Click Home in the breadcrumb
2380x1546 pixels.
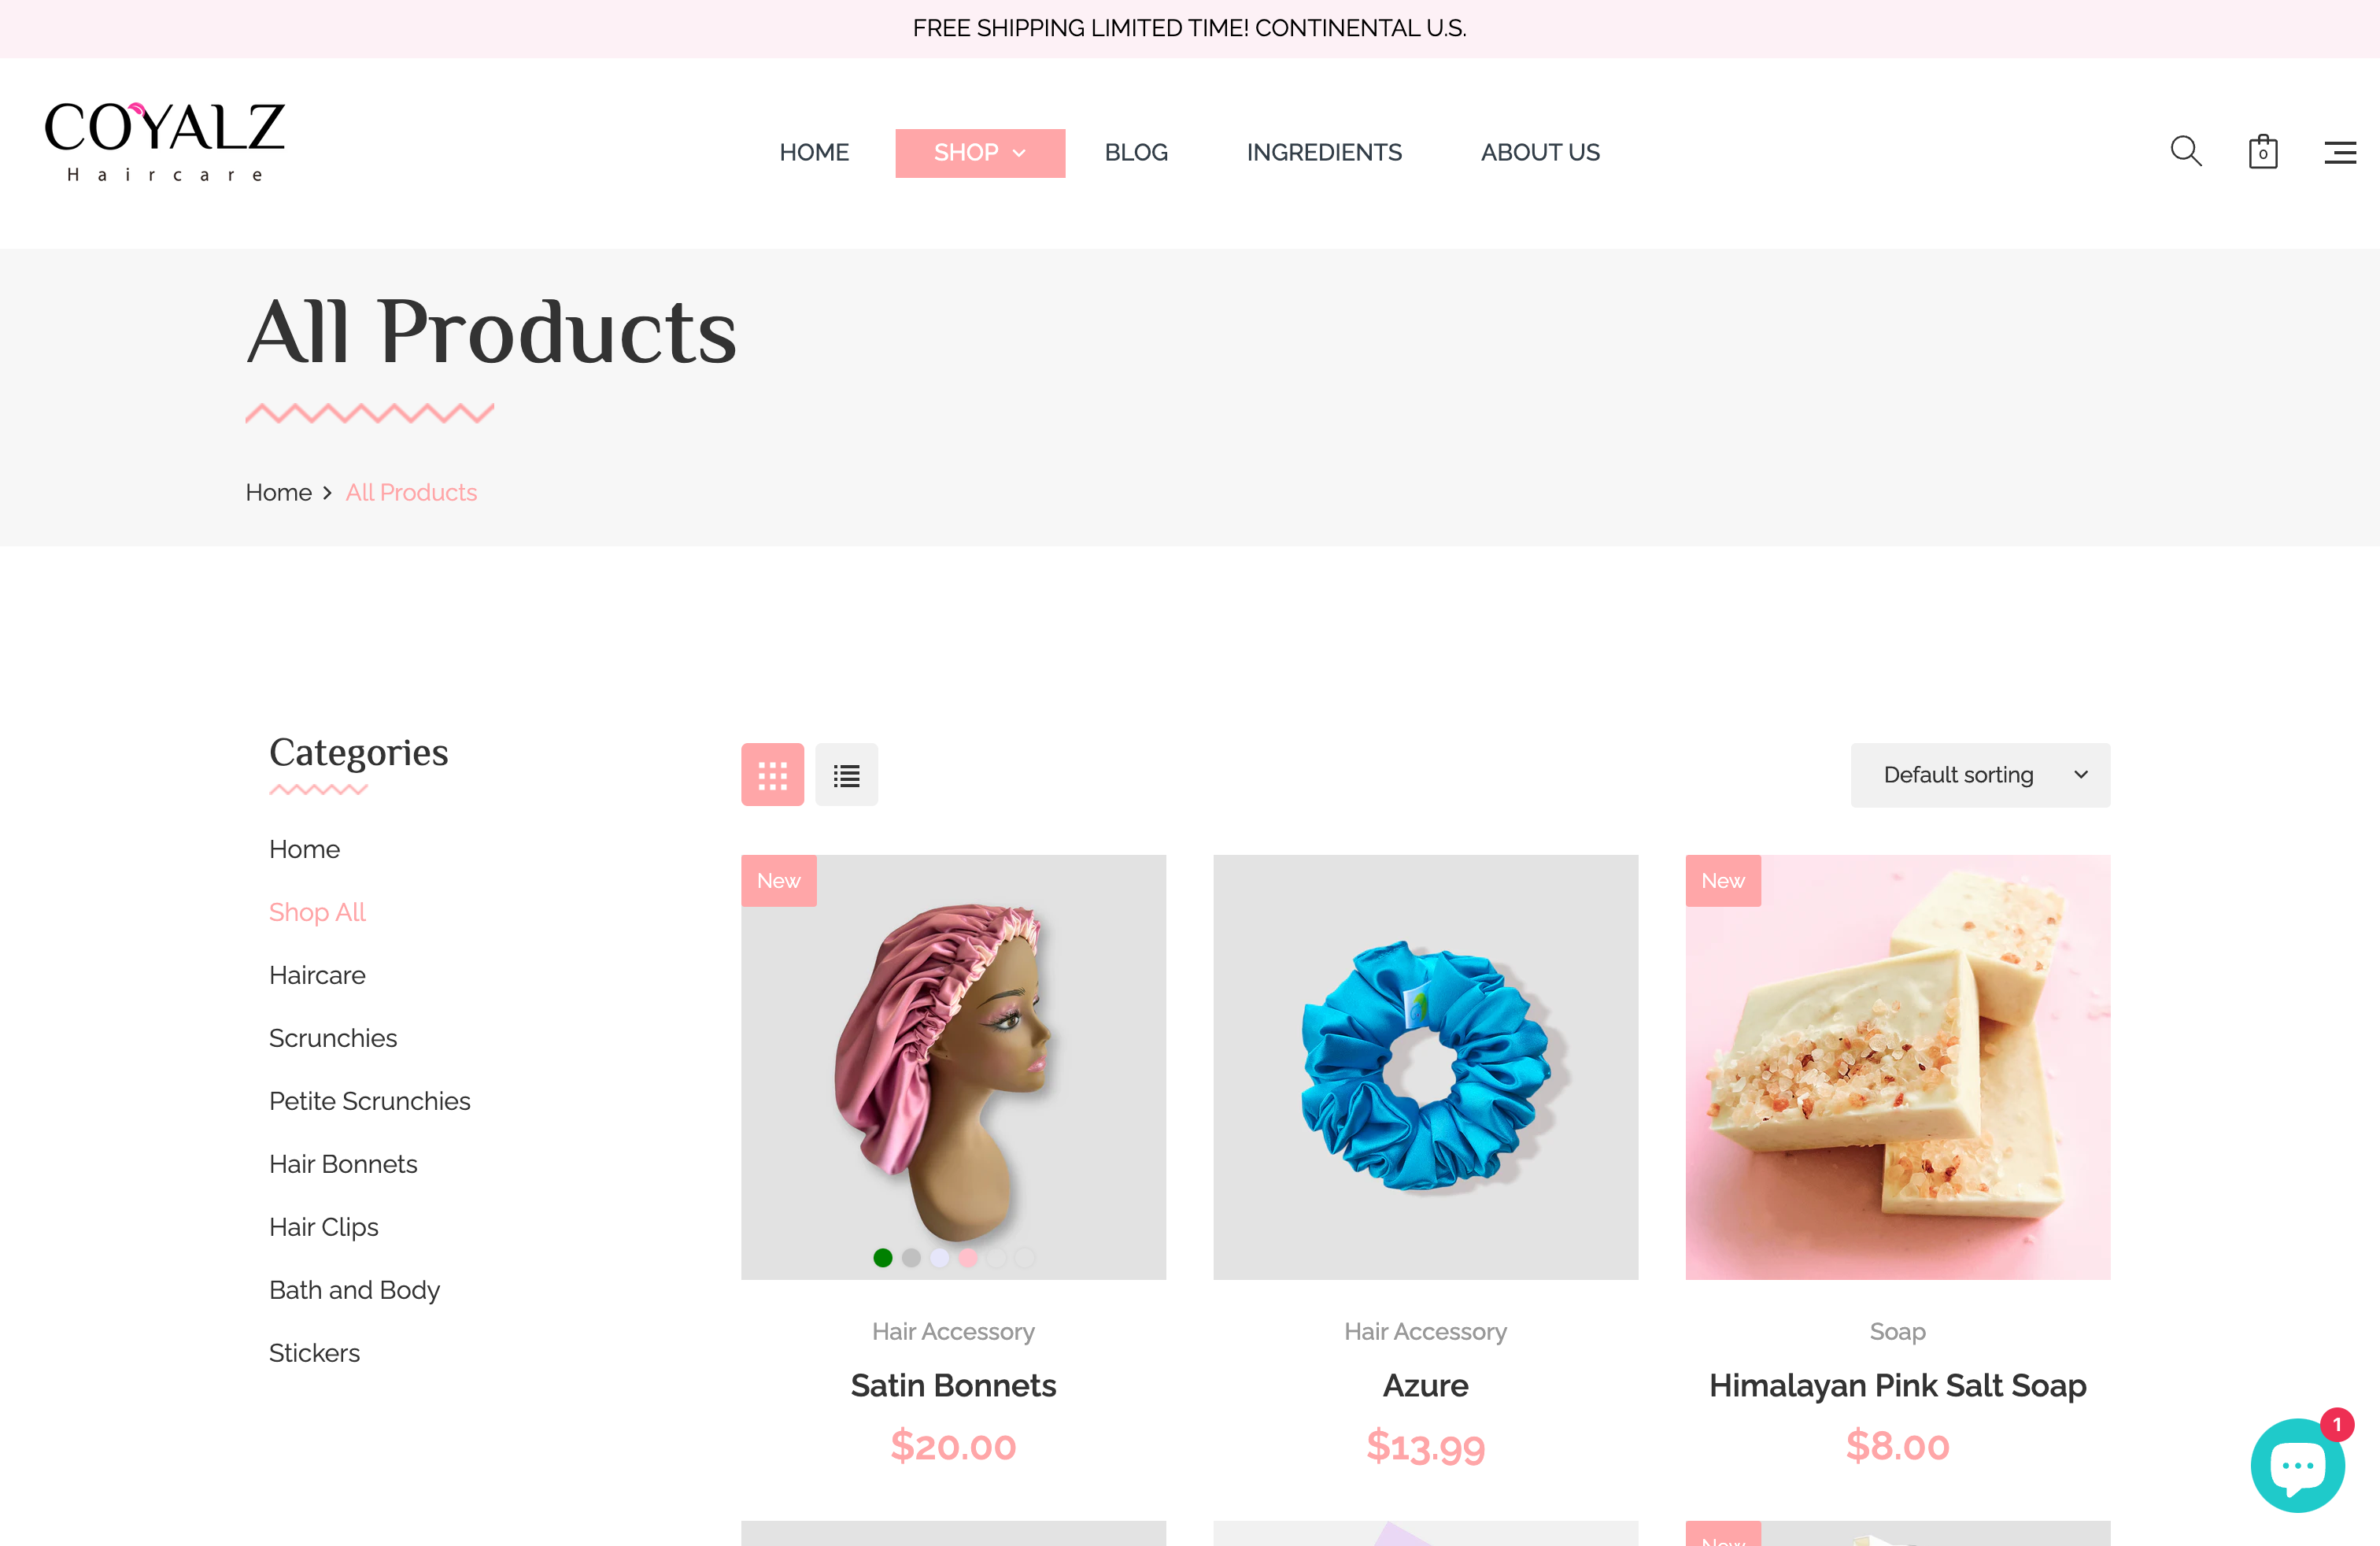(x=279, y=492)
